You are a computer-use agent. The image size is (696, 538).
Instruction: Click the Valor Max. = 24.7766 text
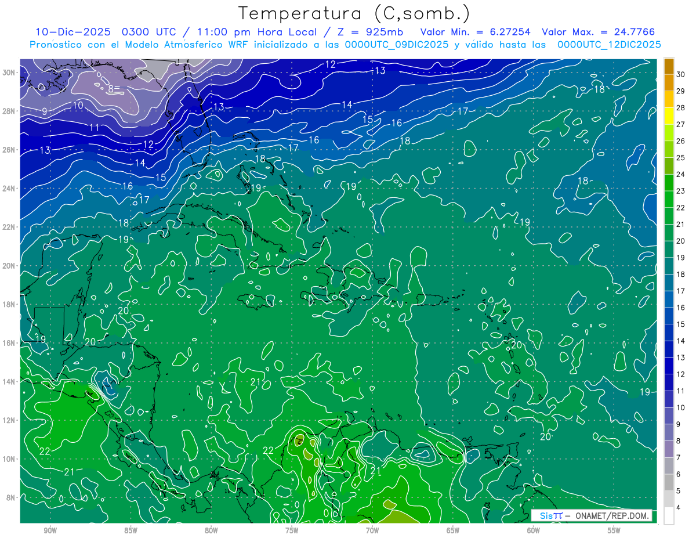598,32
